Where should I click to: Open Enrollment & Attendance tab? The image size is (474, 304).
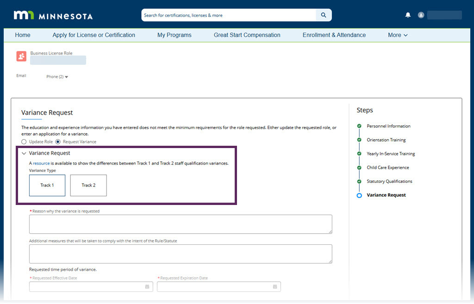click(334, 35)
